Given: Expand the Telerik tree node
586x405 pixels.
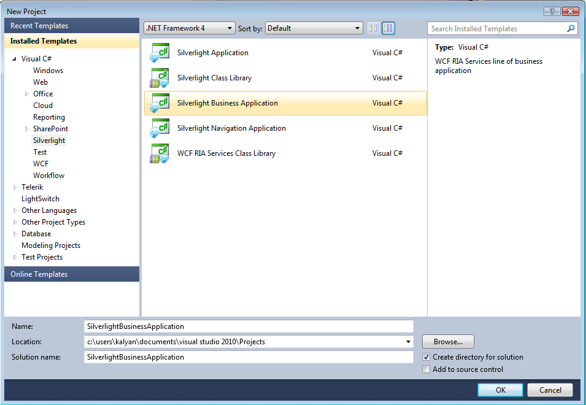Looking at the screenshot, I should 15,187.
